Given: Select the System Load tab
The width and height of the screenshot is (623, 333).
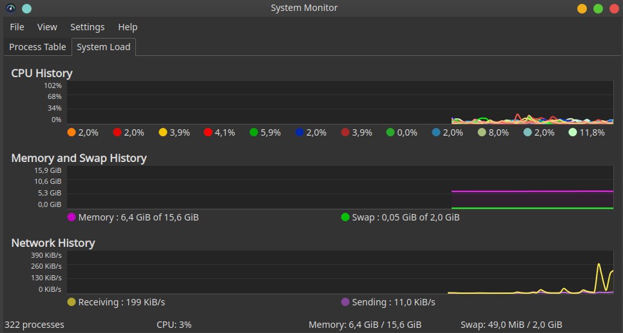Looking at the screenshot, I should point(104,47).
